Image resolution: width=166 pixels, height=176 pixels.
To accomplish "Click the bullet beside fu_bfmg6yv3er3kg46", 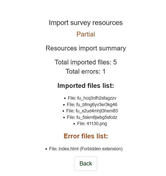I will (x=64, y=105).
